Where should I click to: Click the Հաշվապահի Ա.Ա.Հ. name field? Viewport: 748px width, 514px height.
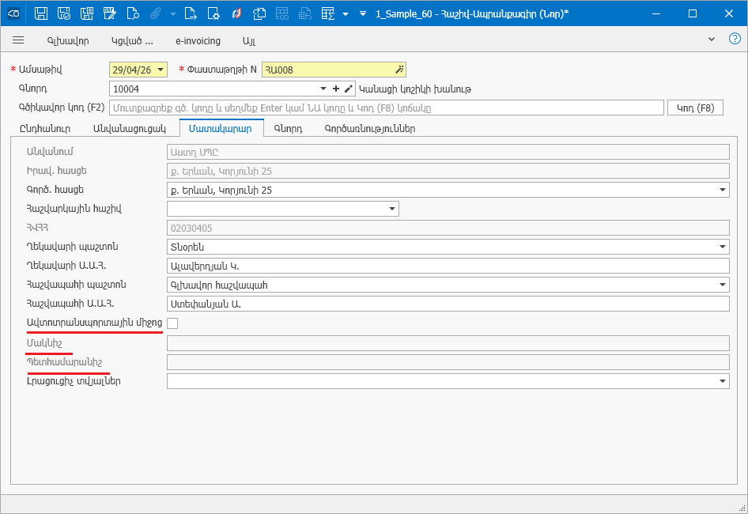[448, 304]
